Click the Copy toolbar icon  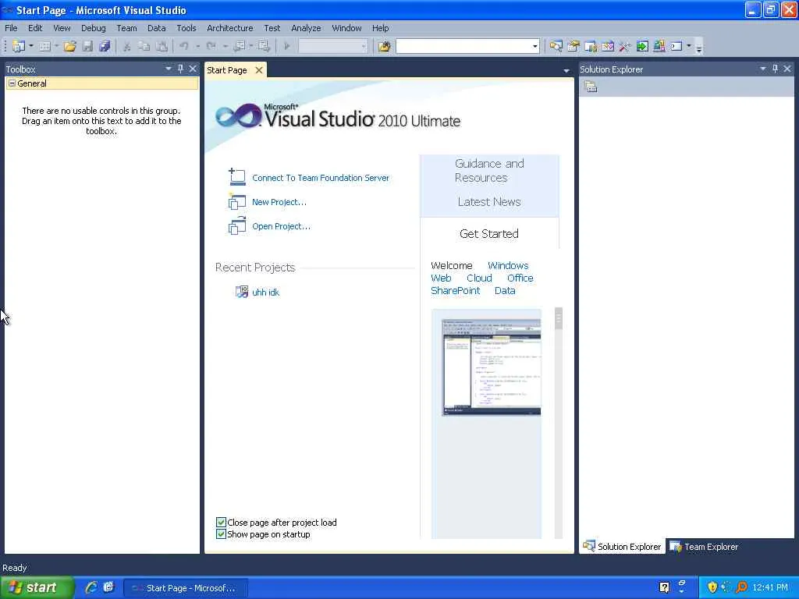[x=144, y=46]
